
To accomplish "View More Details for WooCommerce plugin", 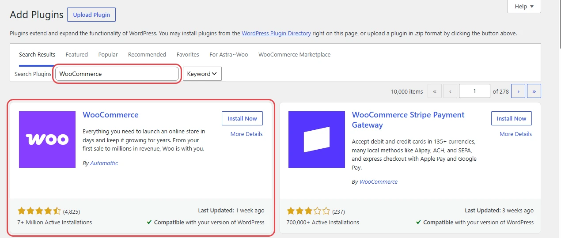I will (x=246, y=134).
